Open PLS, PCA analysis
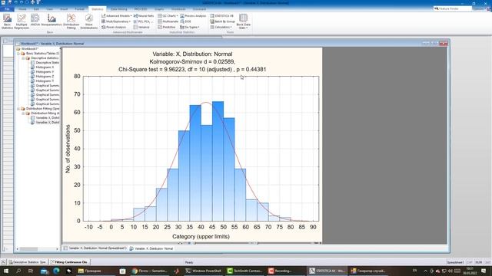 (143, 21)
